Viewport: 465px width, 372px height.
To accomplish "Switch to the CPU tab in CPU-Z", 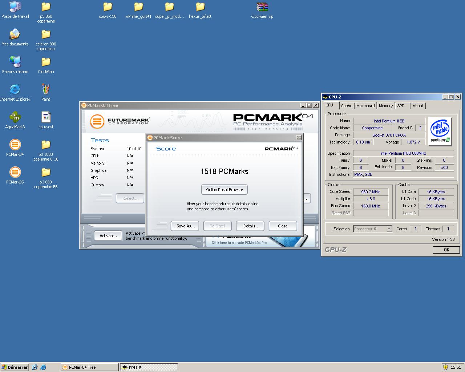I will [x=329, y=105].
